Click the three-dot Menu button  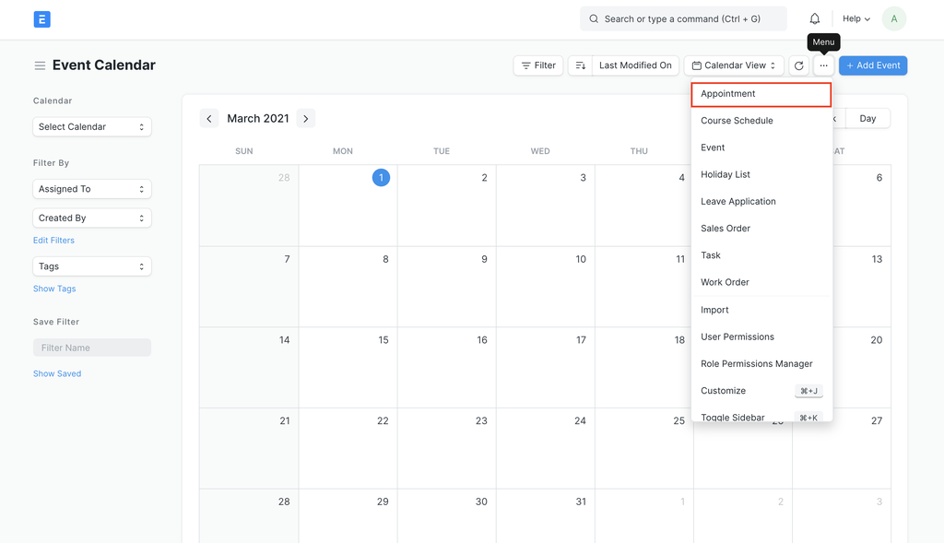[x=823, y=65]
